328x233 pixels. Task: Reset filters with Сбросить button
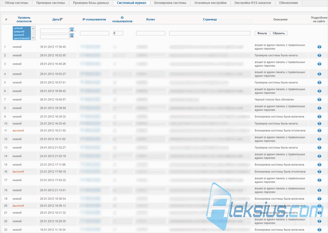(x=279, y=33)
